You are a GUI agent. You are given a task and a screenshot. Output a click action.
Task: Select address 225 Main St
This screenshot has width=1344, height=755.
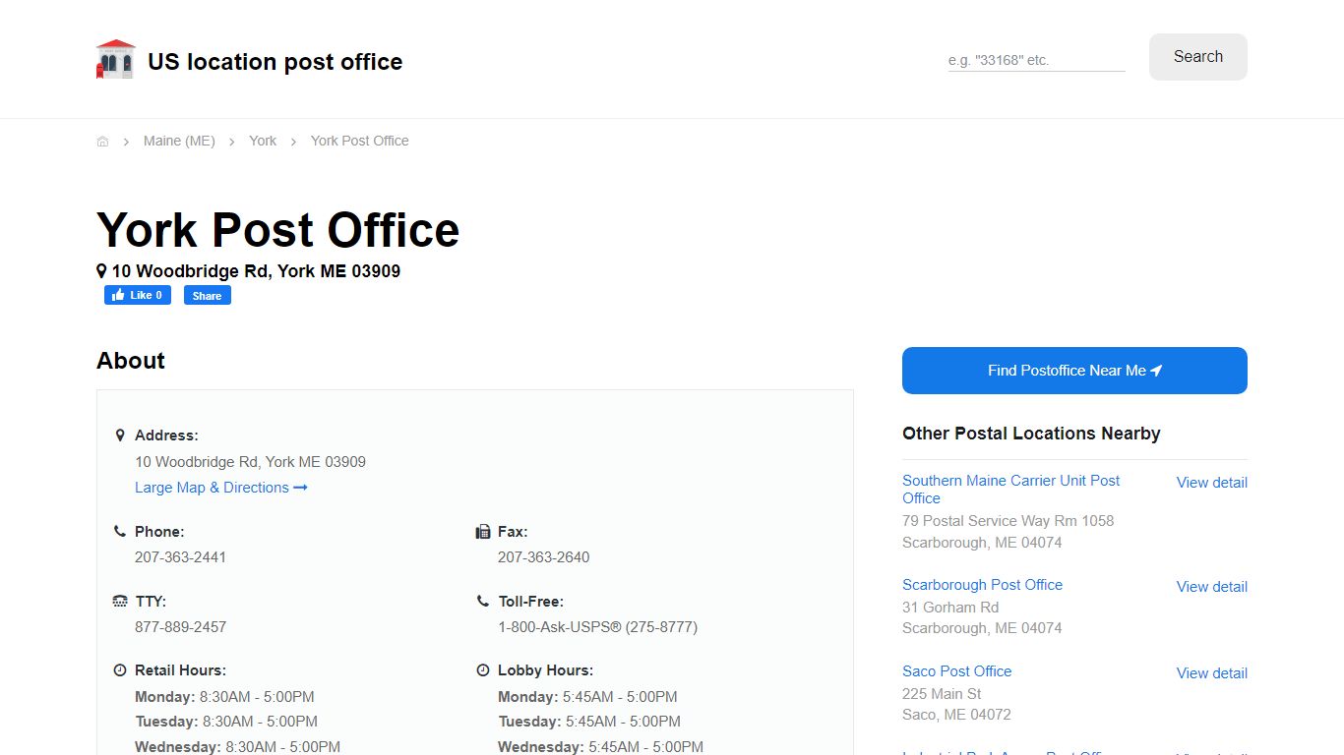pyautogui.click(x=942, y=694)
